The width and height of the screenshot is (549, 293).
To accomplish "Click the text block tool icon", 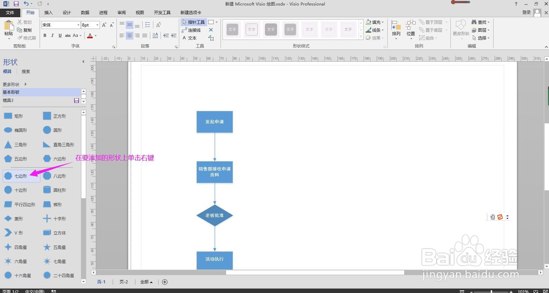I will click(211, 38).
